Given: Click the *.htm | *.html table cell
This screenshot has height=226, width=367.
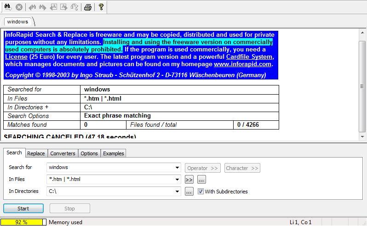Looking at the screenshot, I should pos(179,99).
